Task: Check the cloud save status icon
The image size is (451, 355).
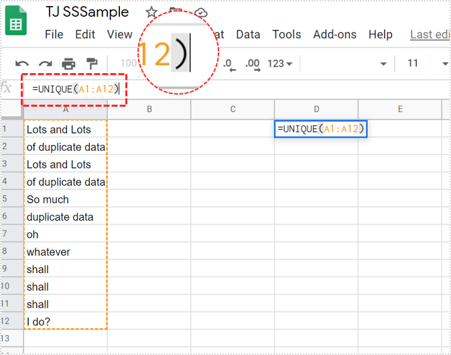Action: 200,13
